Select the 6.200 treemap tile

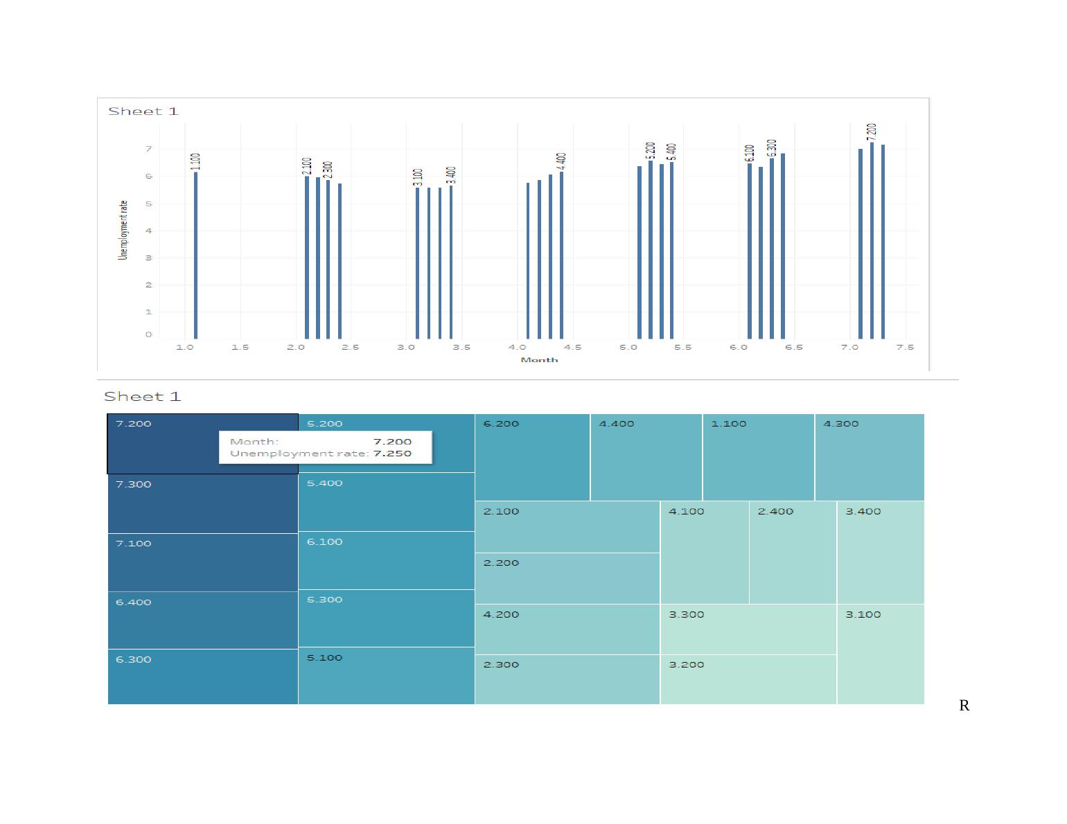pos(532,458)
